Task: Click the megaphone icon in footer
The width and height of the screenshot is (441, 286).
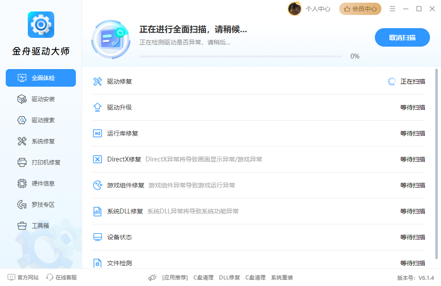Action: point(153,278)
